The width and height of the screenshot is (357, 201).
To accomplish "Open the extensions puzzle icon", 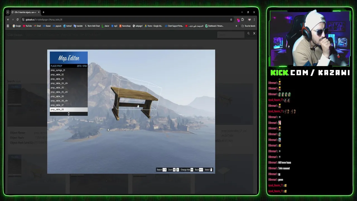I will click(x=242, y=20).
